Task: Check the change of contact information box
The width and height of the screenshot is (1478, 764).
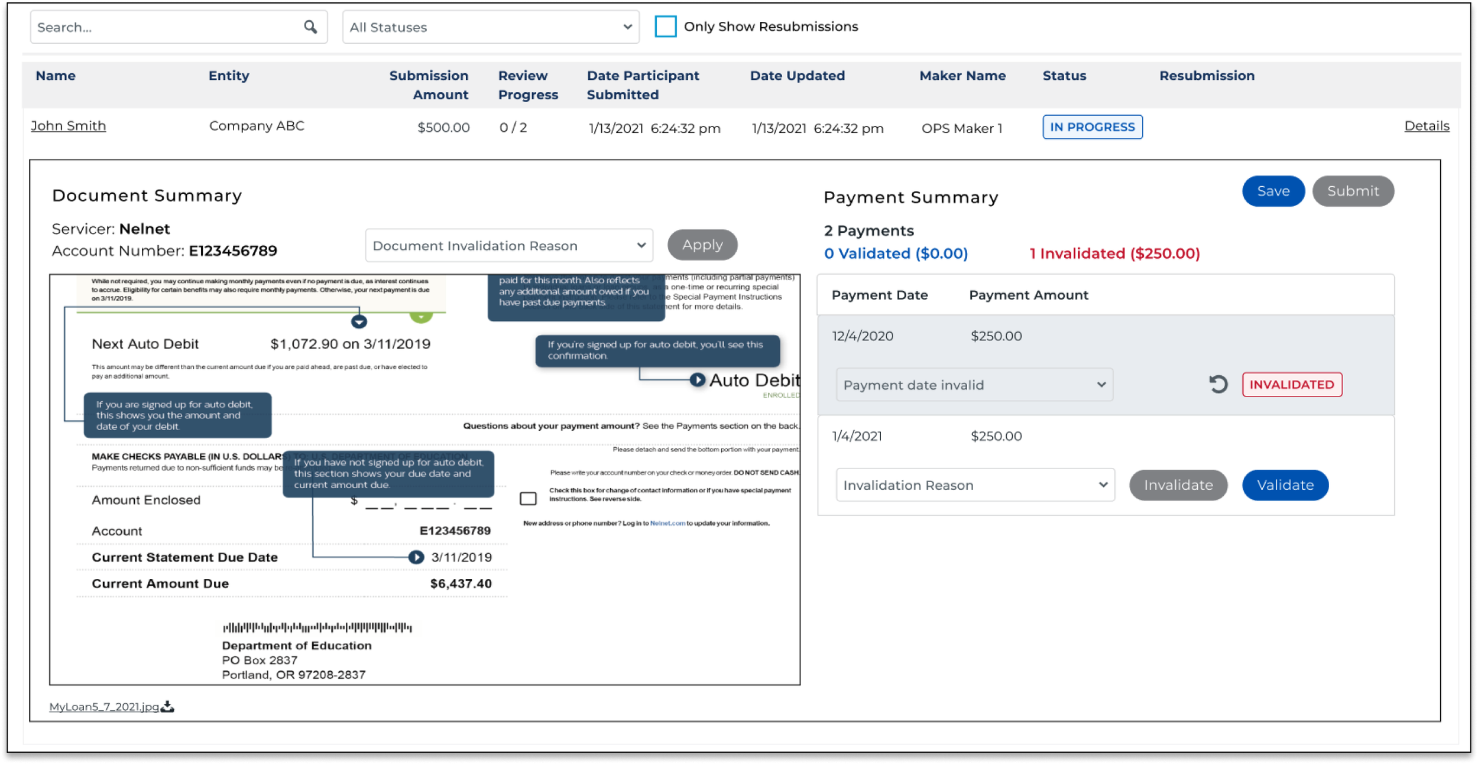Action: click(x=528, y=499)
